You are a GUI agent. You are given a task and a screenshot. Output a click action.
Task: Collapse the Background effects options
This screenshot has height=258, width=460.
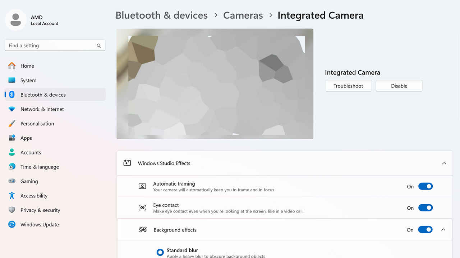[x=443, y=230]
